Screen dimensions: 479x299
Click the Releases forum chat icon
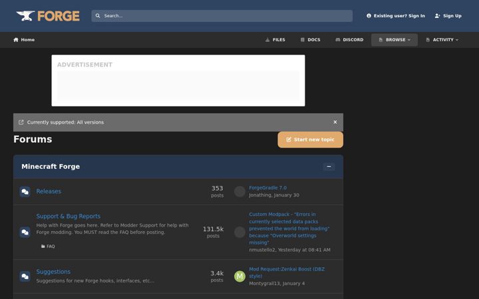coord(25,191)
